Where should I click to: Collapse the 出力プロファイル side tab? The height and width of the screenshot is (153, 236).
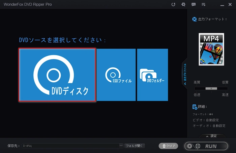(185, 74)
